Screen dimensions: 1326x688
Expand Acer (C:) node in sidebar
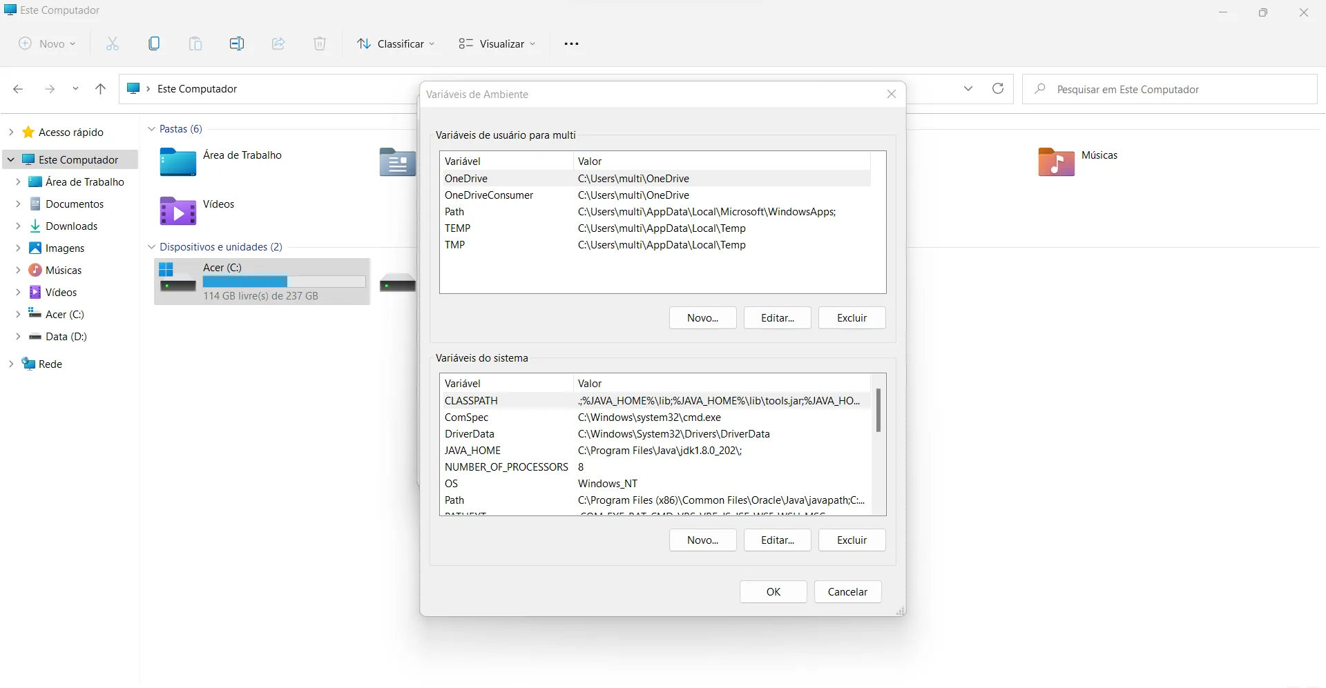[18, 314]
